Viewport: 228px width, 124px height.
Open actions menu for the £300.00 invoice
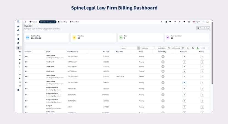[202, 67]
